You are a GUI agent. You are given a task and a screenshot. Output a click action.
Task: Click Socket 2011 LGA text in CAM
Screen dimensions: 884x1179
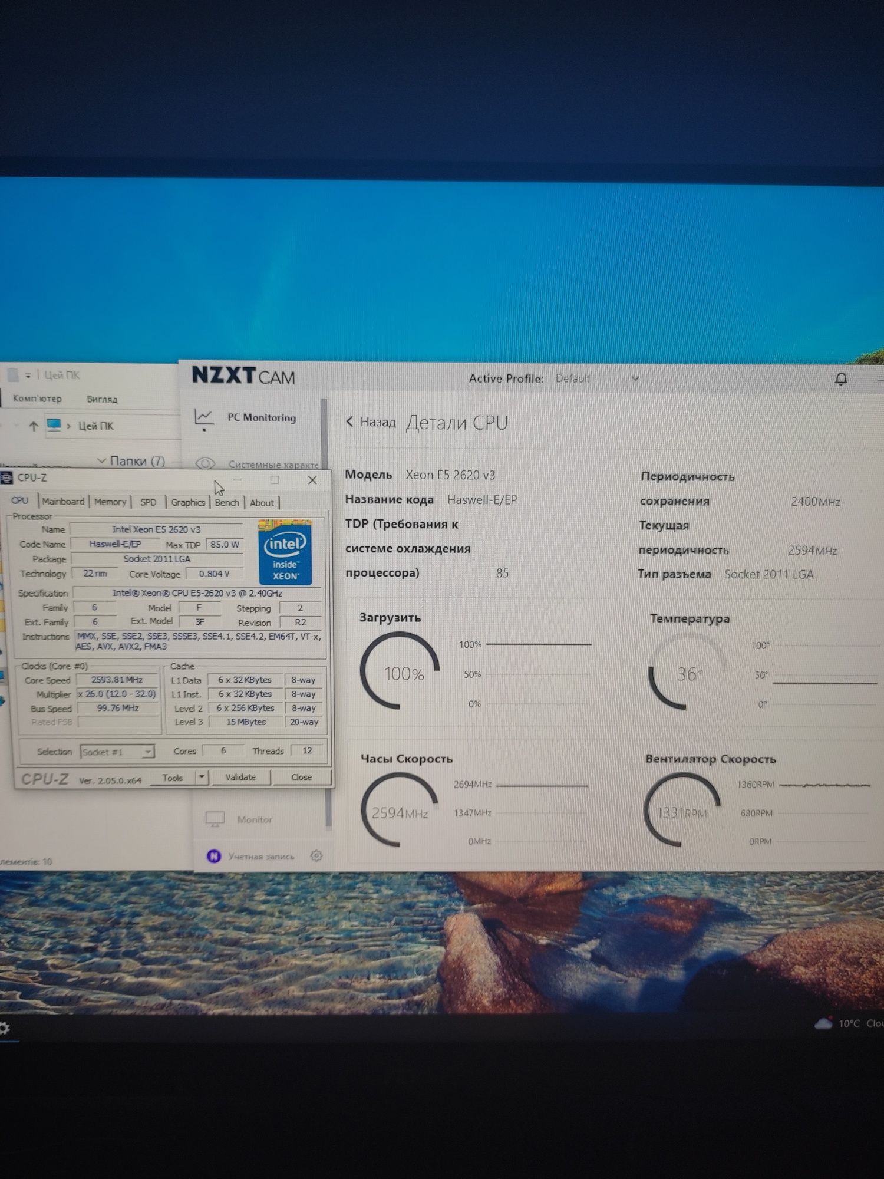(x=768, y=574)
